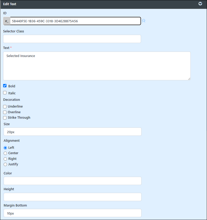Focus the Color input field
This screenshot has width=207, height=220.
(72, 181)
